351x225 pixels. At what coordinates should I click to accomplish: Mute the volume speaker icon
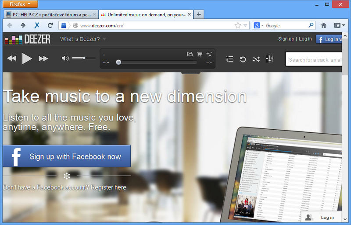(x=65, y=58)
